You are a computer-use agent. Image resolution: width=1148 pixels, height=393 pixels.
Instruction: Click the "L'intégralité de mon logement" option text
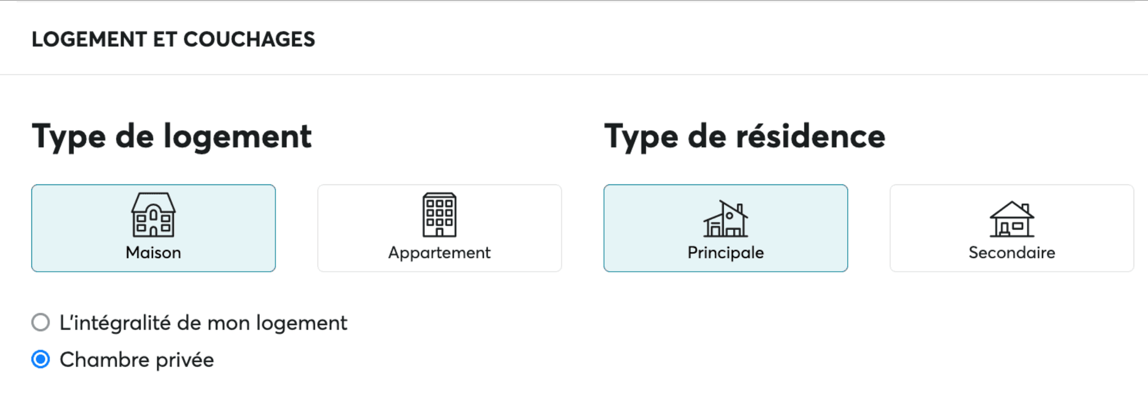coord(203,323)
